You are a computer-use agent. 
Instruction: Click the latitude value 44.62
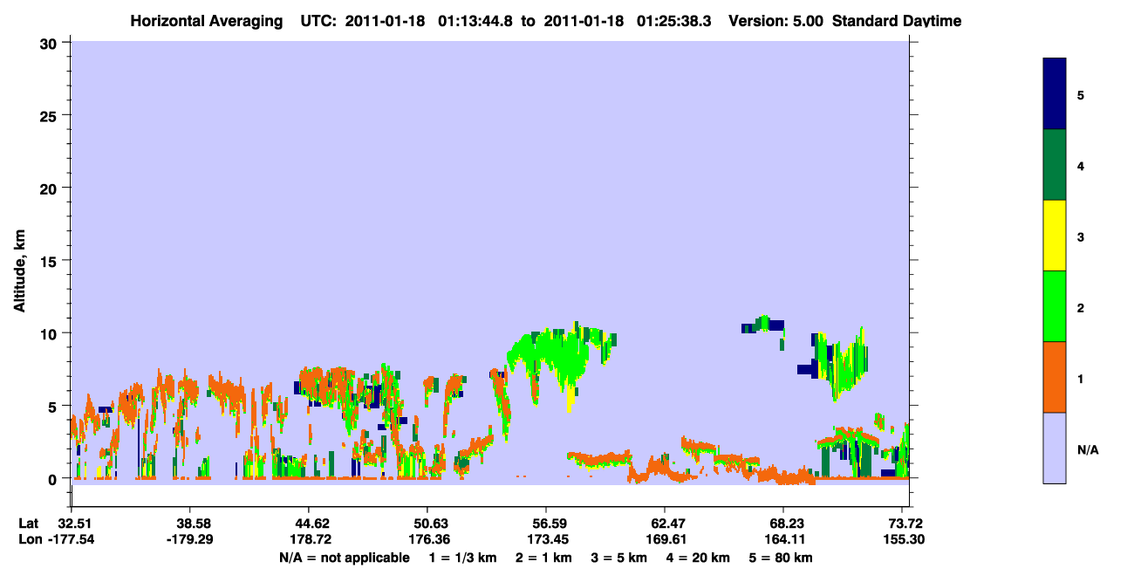(309, 524)
